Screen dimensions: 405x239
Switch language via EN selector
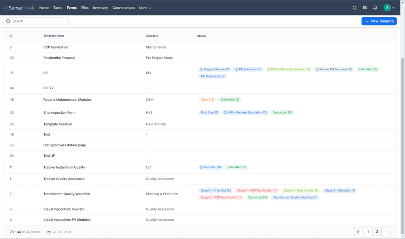[365, 8]
